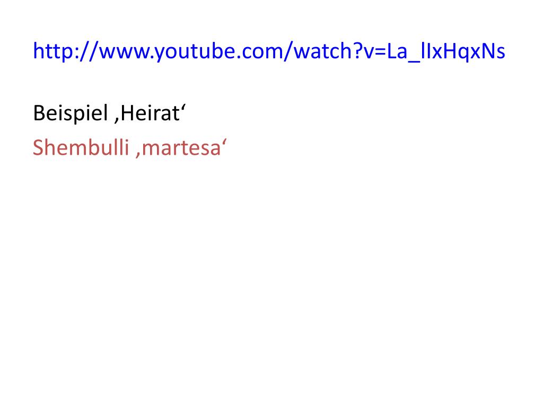Click the red word 'martesa'

[181, 148]
